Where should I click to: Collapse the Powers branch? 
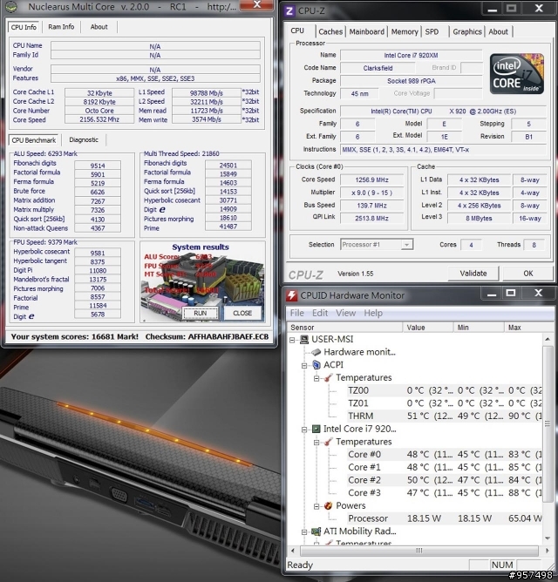(x=316, y=506)
